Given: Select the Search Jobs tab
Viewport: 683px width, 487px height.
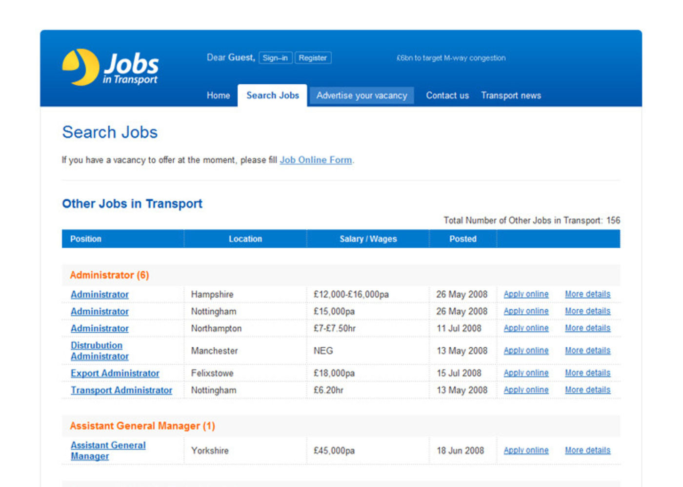Looking at the screenshot, I should [272, 95].
